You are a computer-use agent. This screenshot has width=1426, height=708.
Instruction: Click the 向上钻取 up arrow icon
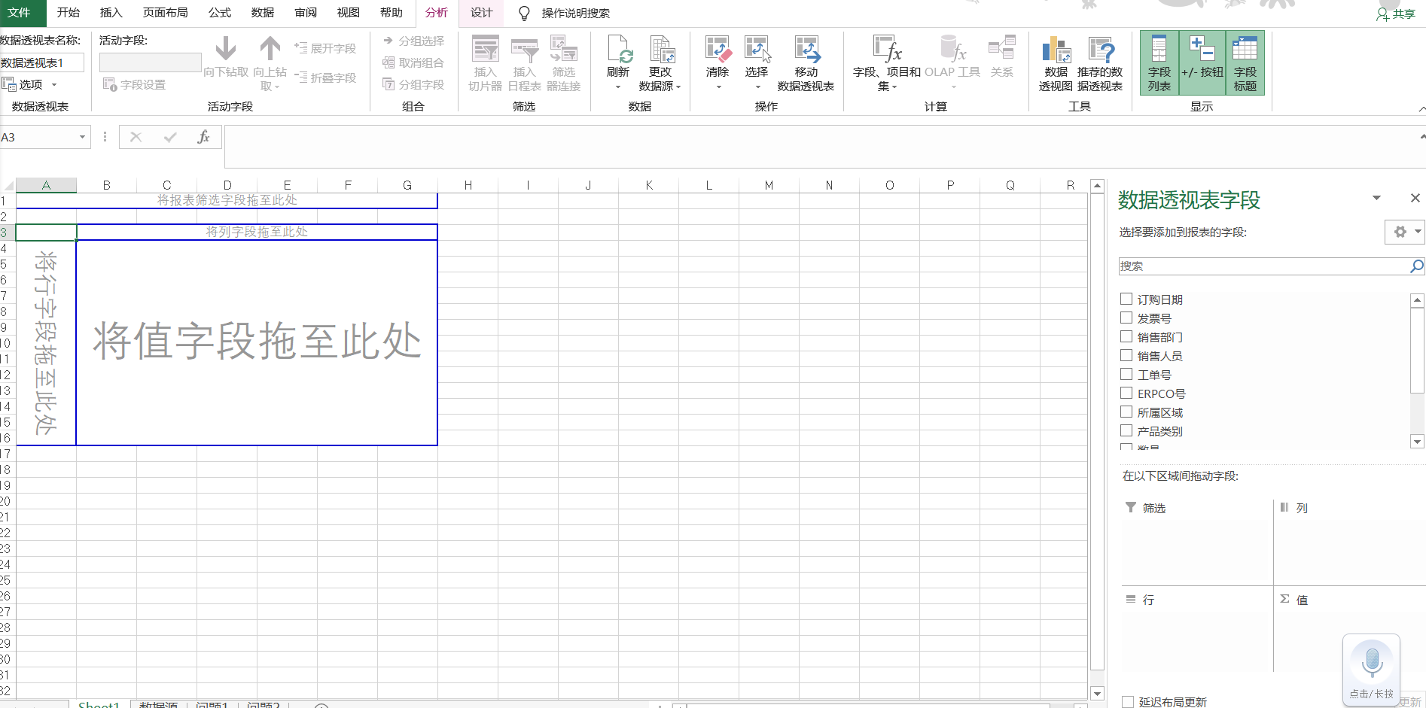(x=270, y=49)
